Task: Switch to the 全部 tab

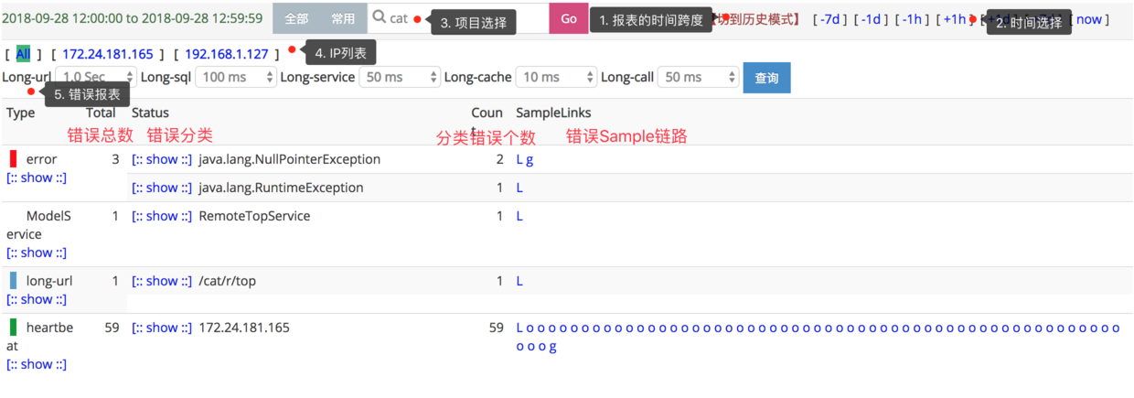Action: click(296, 18)
